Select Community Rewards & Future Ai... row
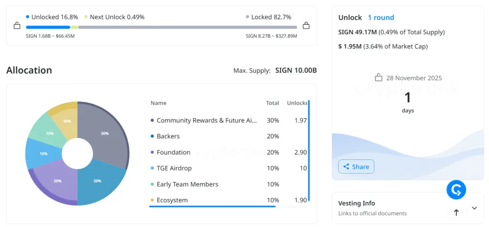This screenshot has height=227, width=489. coord(229,120)
